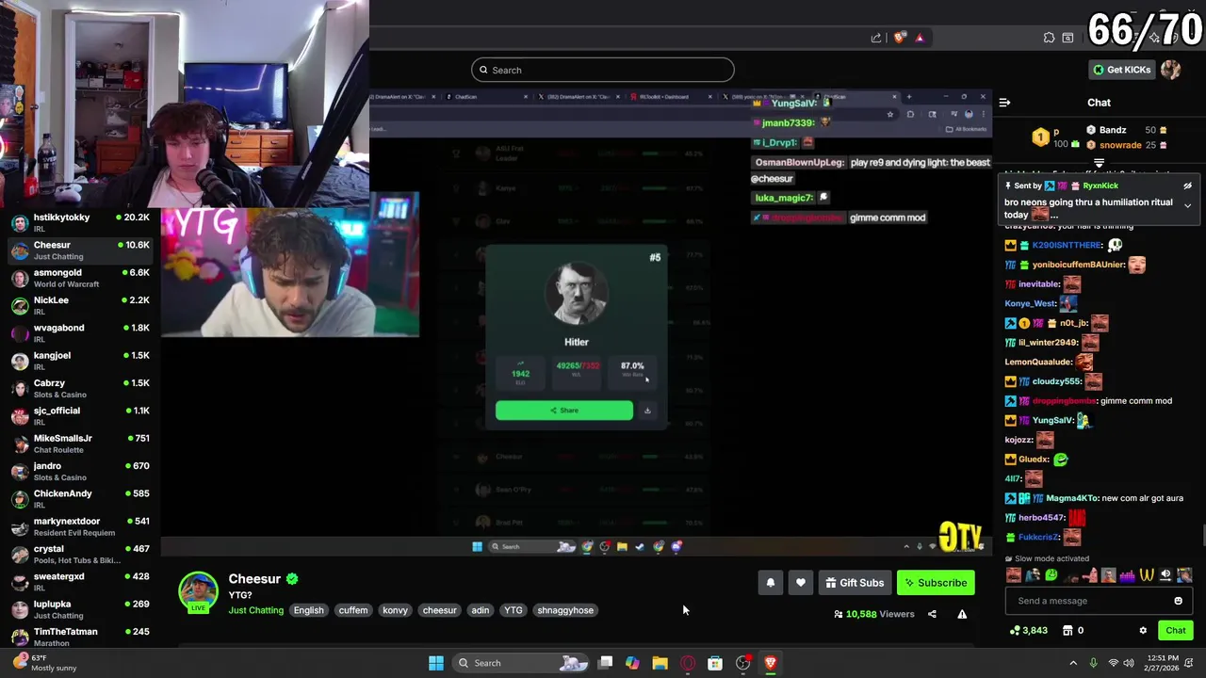Open the Kick search field
1206x678 pixels.
point(603,70)
